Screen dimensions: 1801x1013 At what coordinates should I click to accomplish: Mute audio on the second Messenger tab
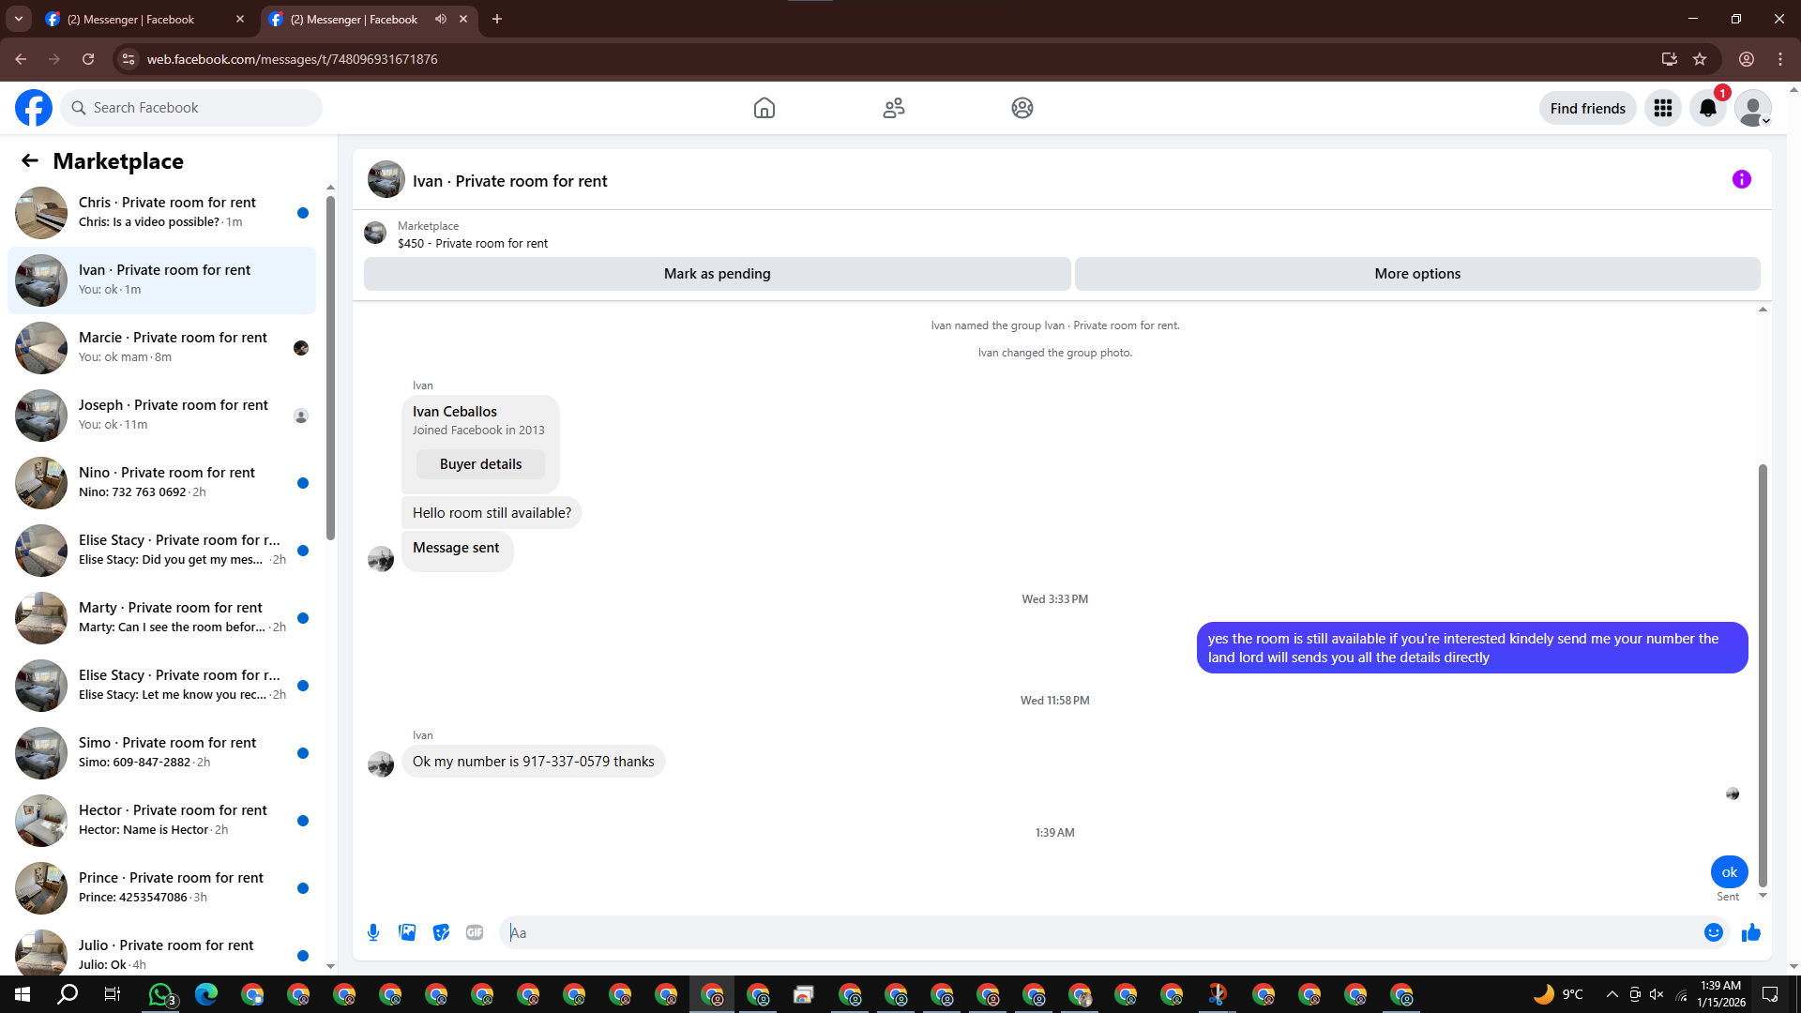(x=441, y=19)
